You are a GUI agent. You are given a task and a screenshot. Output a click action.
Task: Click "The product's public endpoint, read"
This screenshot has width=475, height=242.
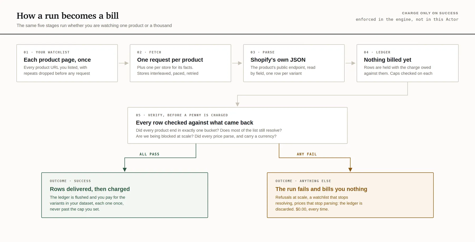(x=283, y=67)
